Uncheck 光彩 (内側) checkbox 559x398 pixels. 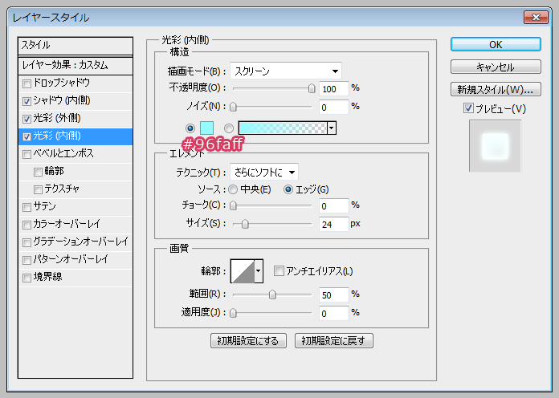point(27,137)
